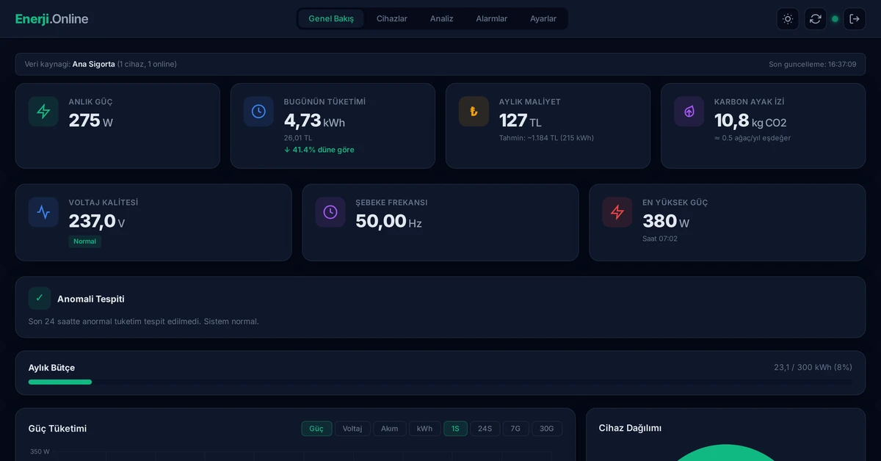
Task: Open the Cihazlar tab
Action: point(391,19)
